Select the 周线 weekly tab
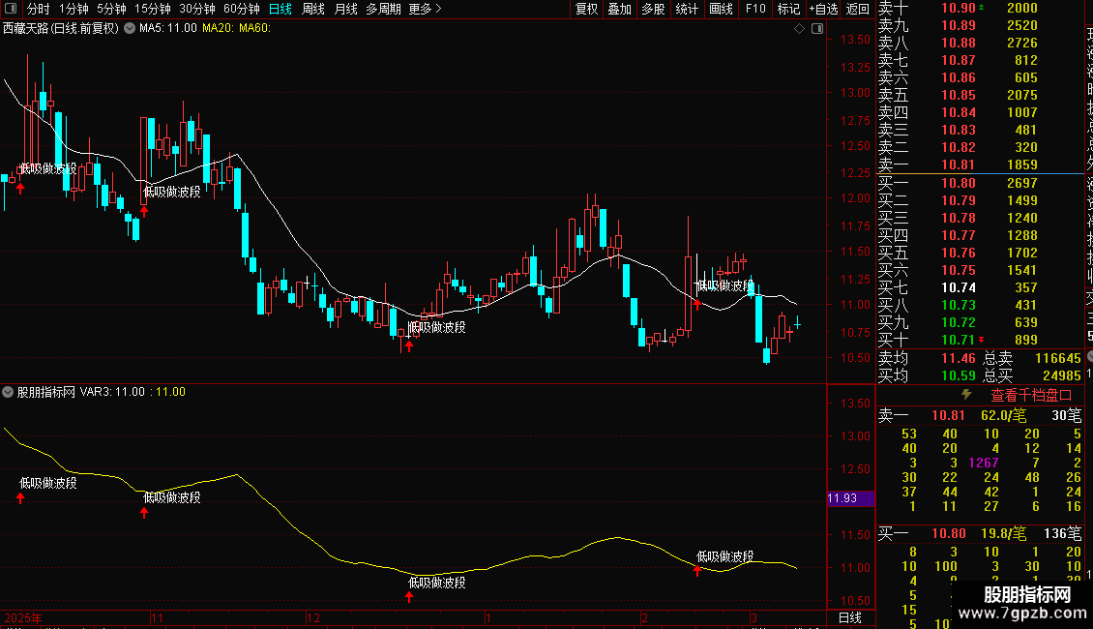 point(313,9)
